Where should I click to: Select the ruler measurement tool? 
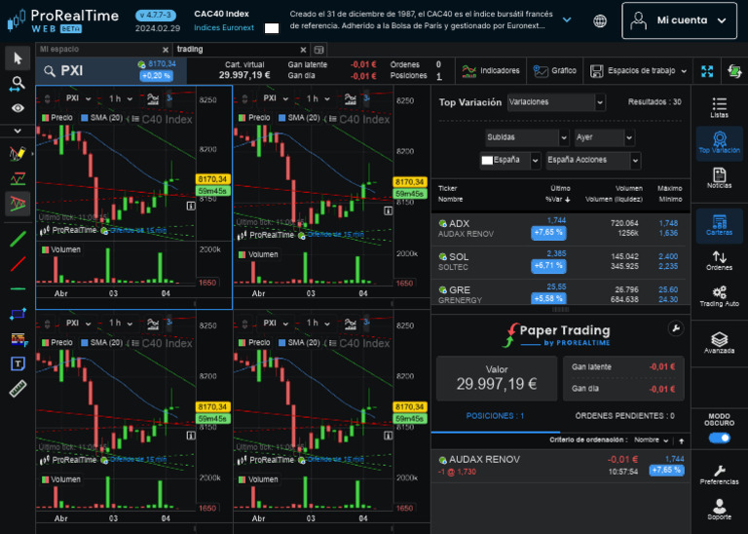pos(18,389)
